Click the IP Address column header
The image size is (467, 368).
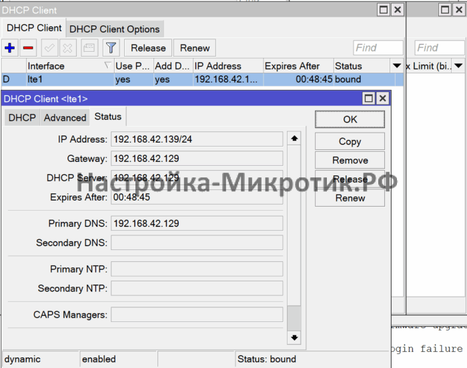pyautogui.click(x=228, y=66)
